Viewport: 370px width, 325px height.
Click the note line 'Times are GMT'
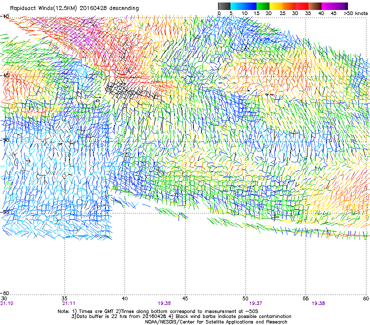coord(95,311)
